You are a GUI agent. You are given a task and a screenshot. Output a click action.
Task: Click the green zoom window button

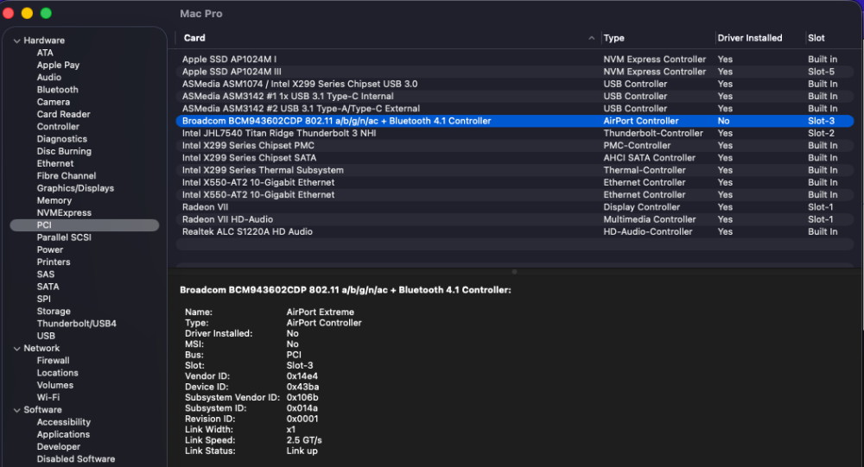47,13
